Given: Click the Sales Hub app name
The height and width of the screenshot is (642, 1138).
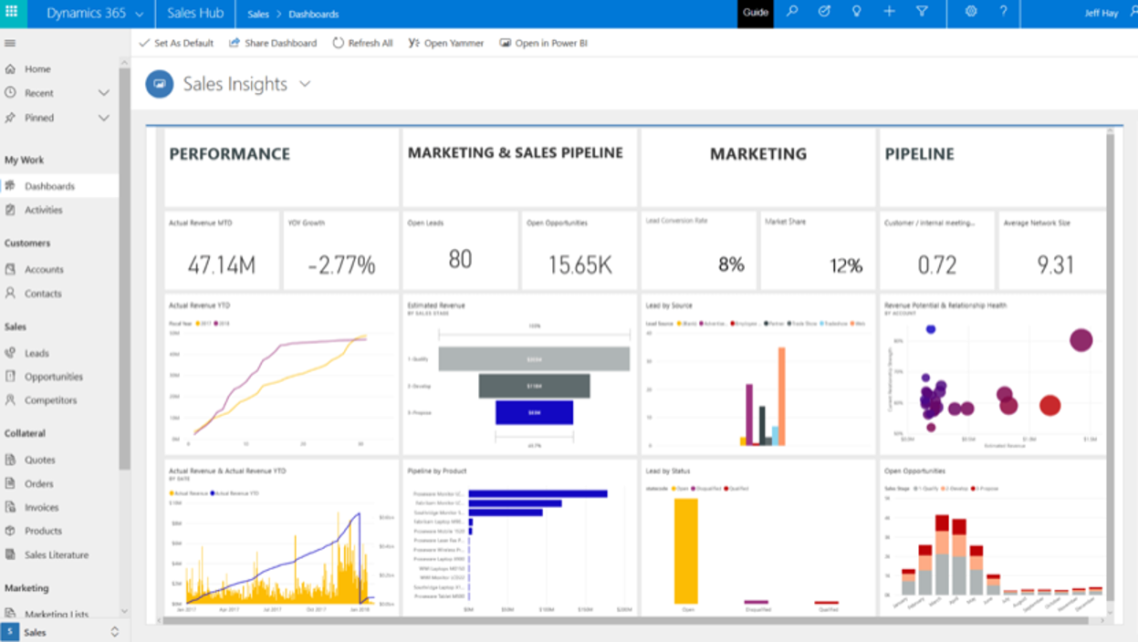Looking at the screenshot, I should coord(195,14).
